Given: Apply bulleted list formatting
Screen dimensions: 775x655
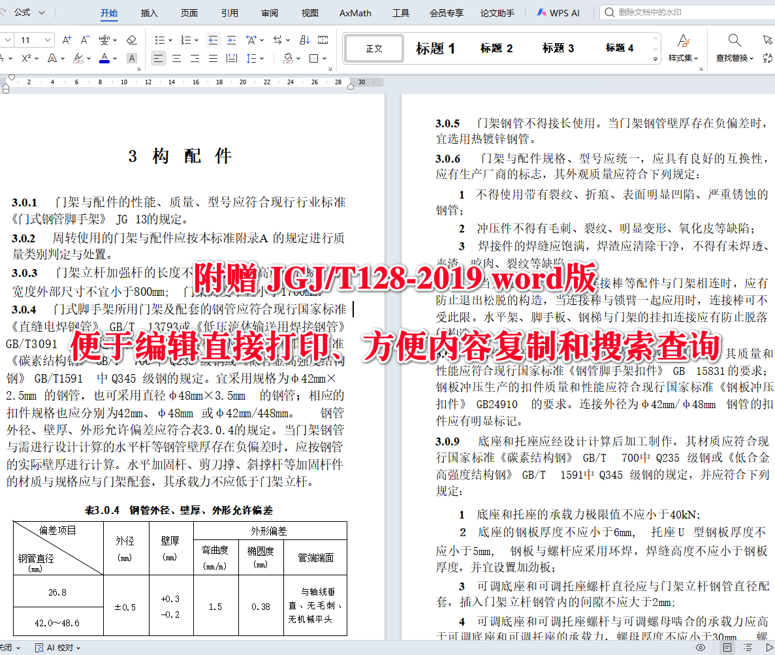Looking at the screenshot, I should pos(160,40).
